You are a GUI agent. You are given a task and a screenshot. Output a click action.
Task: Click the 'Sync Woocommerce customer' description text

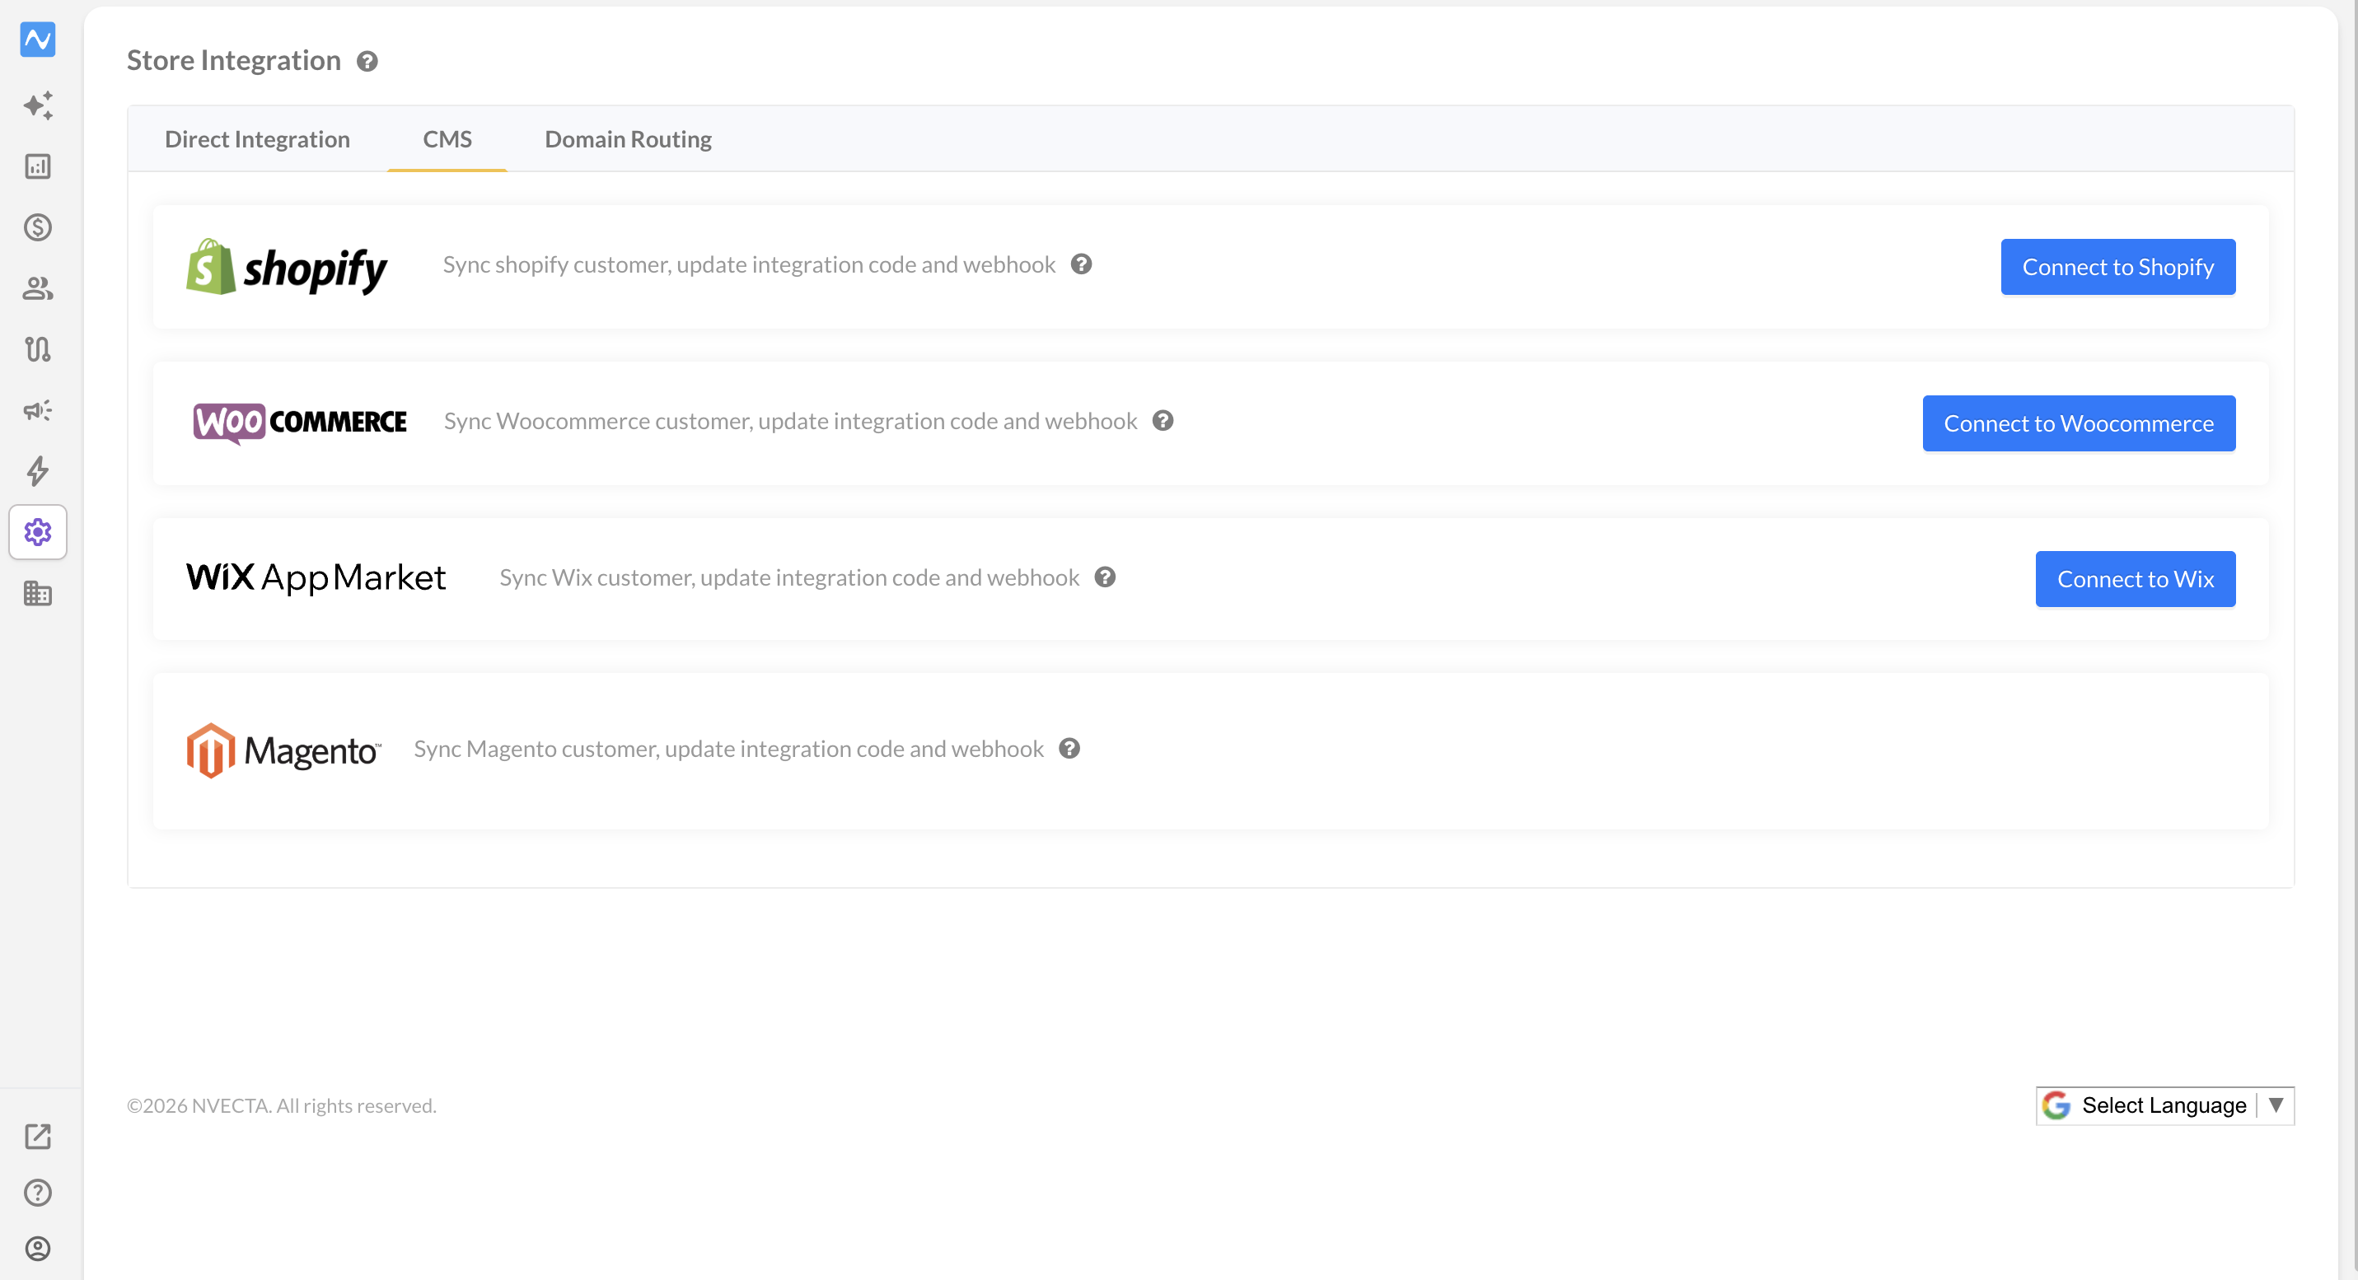(790, 421)
